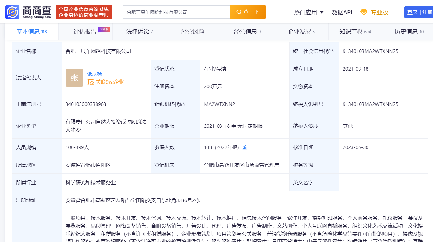Click company name 合肥三只羊网络科技有限公司 in table

tap(98, 51)
